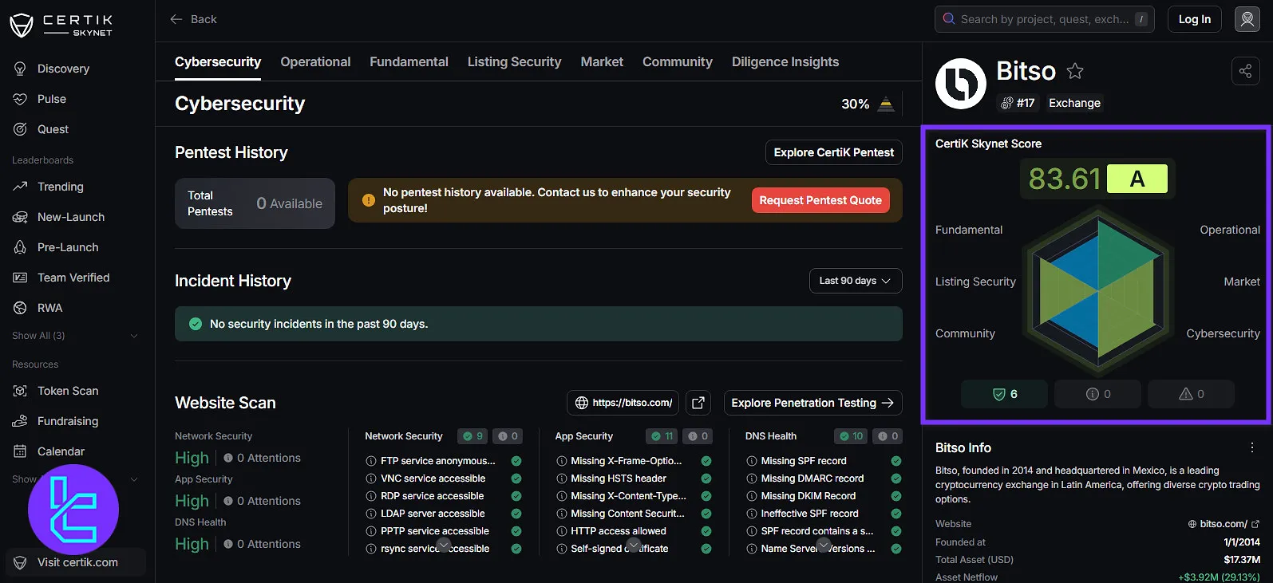Open Fundraising resource
This screenshot has width=1273, height=583.
coord(68,421)
